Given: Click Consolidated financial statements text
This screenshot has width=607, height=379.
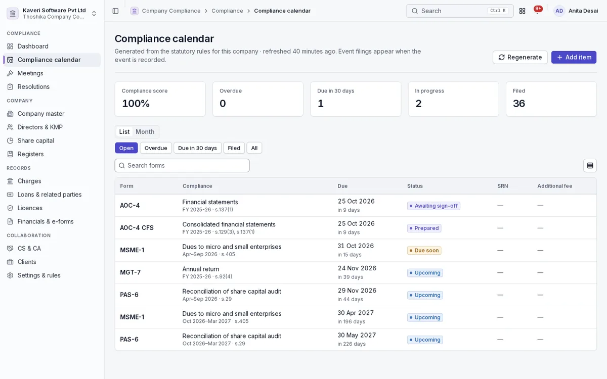Looking at the screenshot, I should 229,224.
